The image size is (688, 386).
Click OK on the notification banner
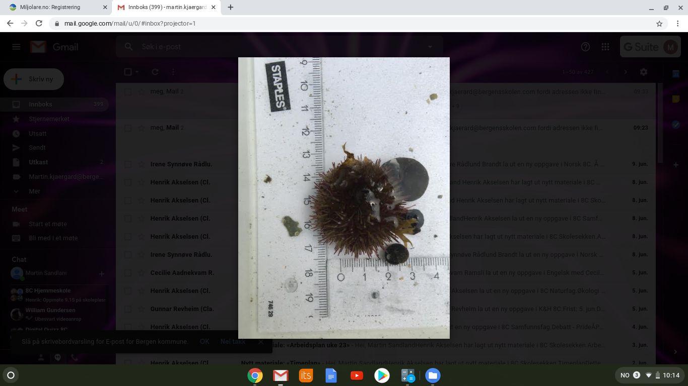coord(204,341)
